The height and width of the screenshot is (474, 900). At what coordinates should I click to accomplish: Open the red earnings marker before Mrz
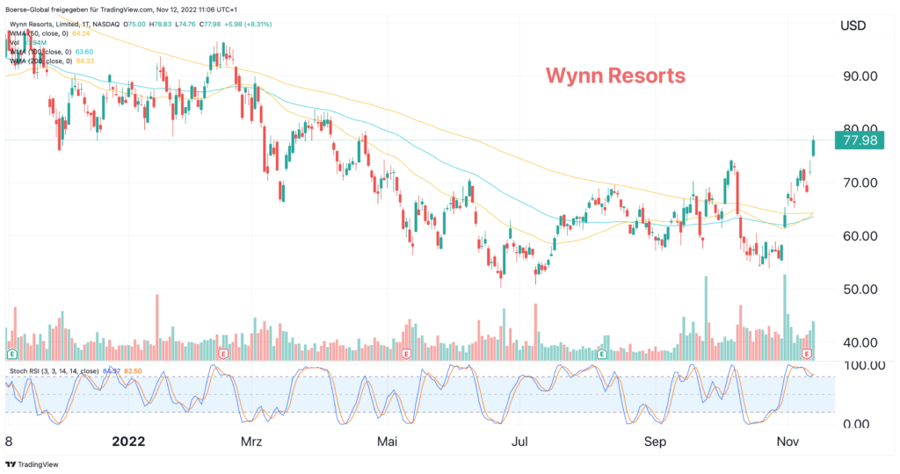coord(223,354)
